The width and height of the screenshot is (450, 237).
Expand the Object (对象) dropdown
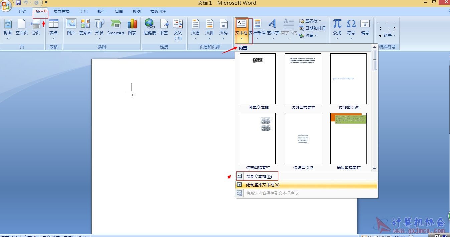[316, 36]
